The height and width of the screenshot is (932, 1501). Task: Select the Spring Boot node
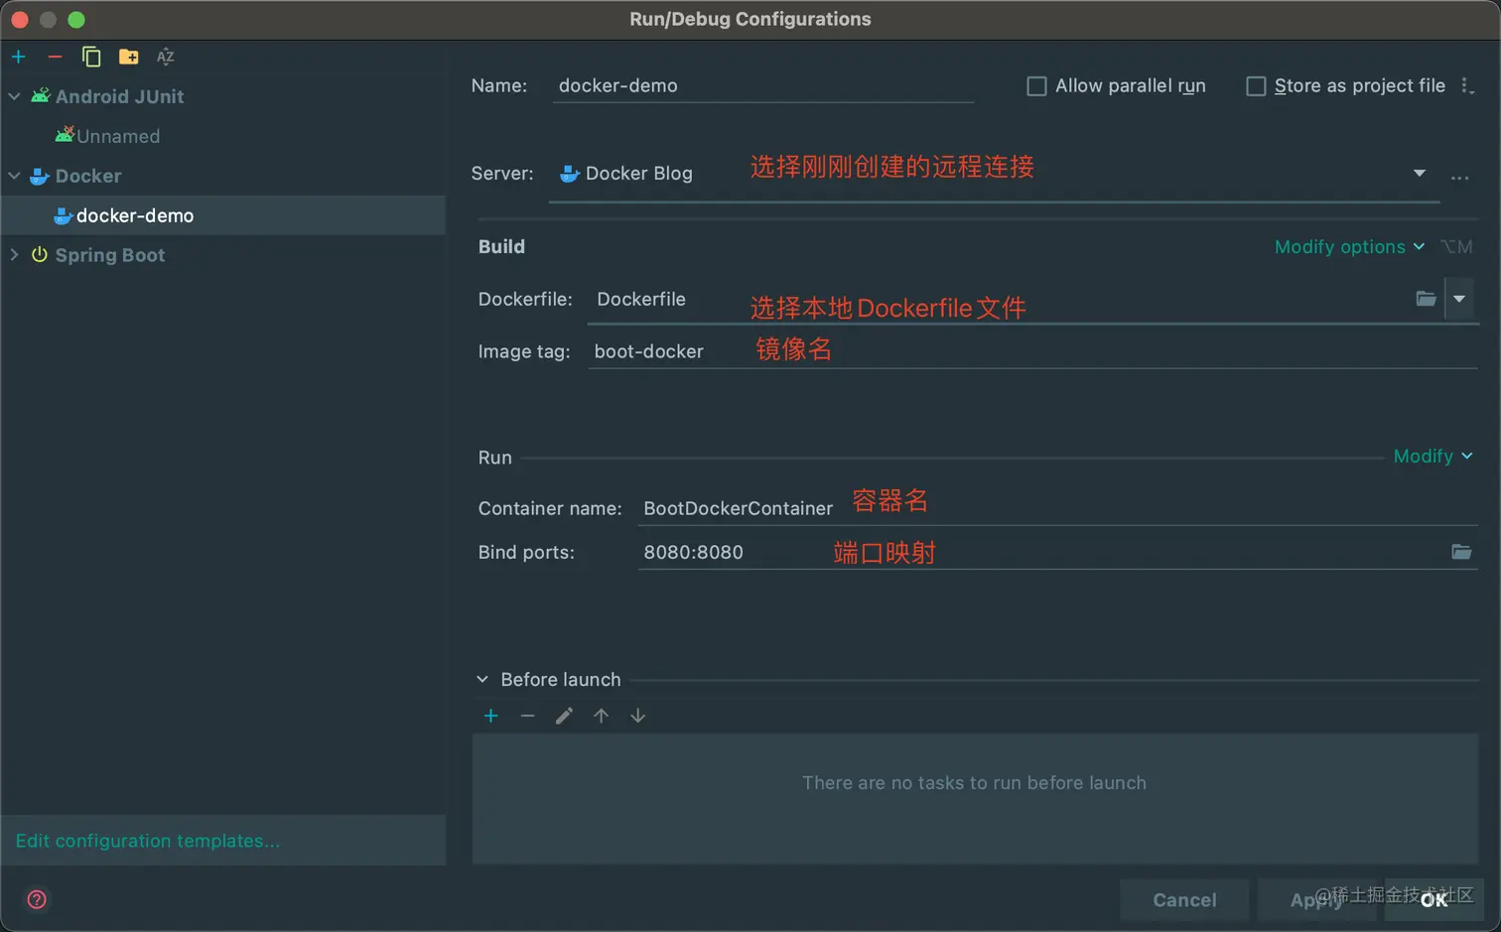pyautogui.click(x=109, y=255)
